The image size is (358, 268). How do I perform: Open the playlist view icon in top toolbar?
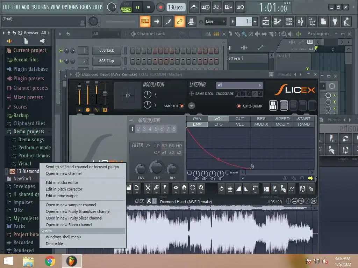click(x=266, y=21)
